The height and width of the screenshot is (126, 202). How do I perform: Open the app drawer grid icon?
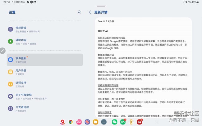(x=104, y=122)
